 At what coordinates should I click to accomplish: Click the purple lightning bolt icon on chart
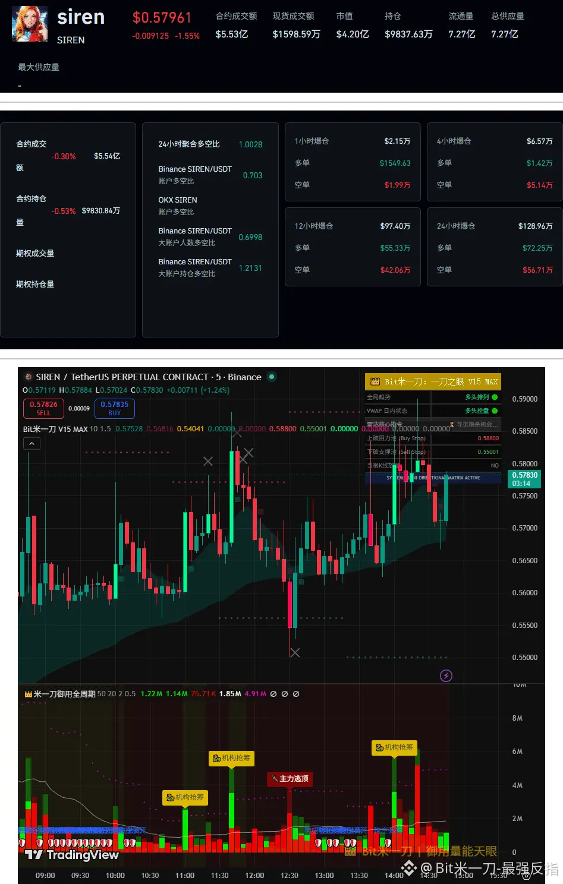click(x=446, y=675)
